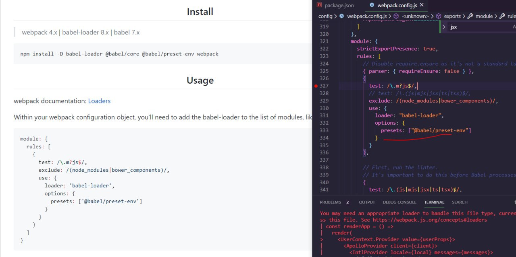The image size is (516, 257).
Task: Select the TERMINAL panel tab
Action: [x=434, y=202]
